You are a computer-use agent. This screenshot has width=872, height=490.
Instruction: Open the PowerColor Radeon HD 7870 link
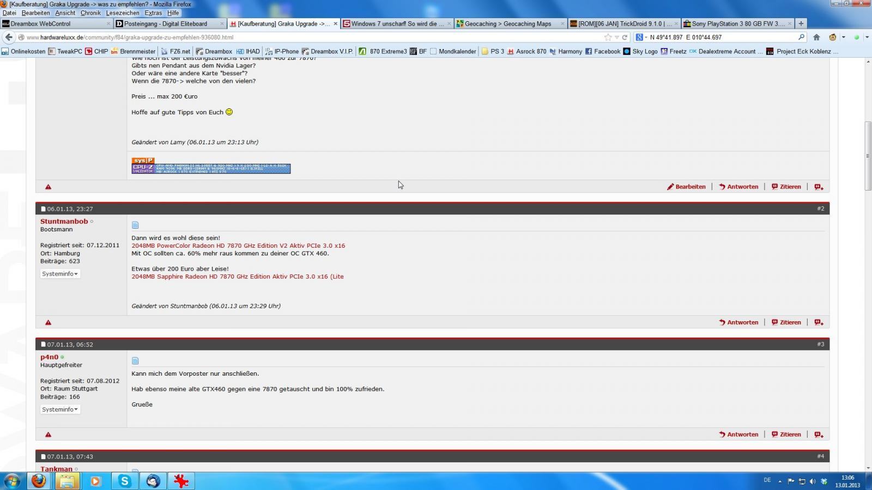238,246
